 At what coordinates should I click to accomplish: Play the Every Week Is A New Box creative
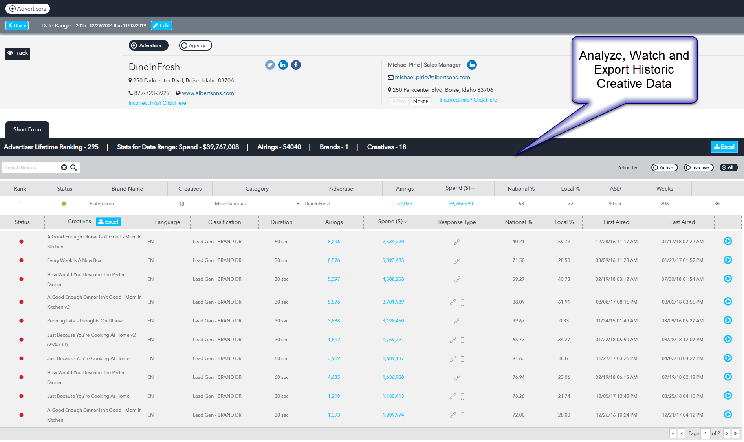(728, 260)
